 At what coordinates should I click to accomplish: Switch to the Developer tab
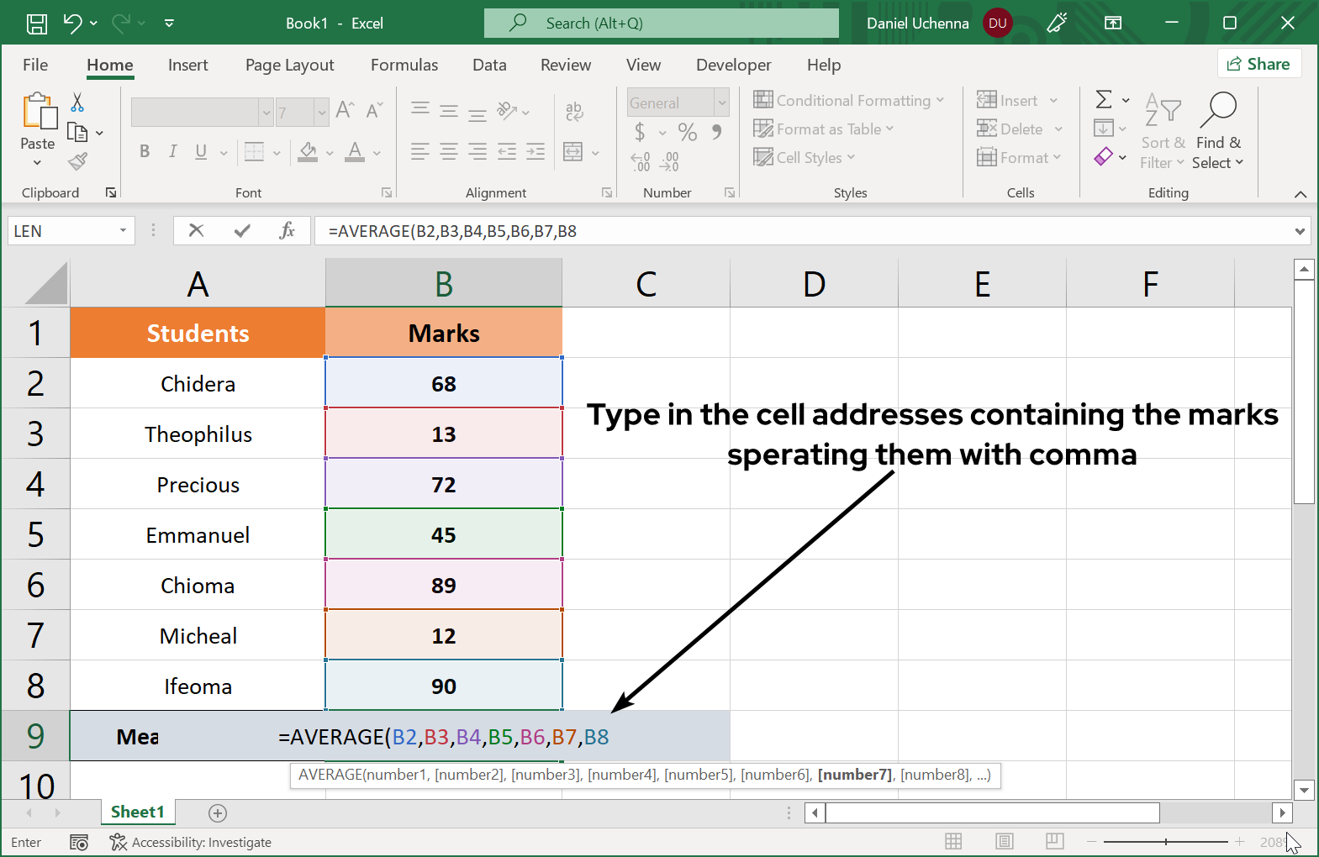[733, 66]
